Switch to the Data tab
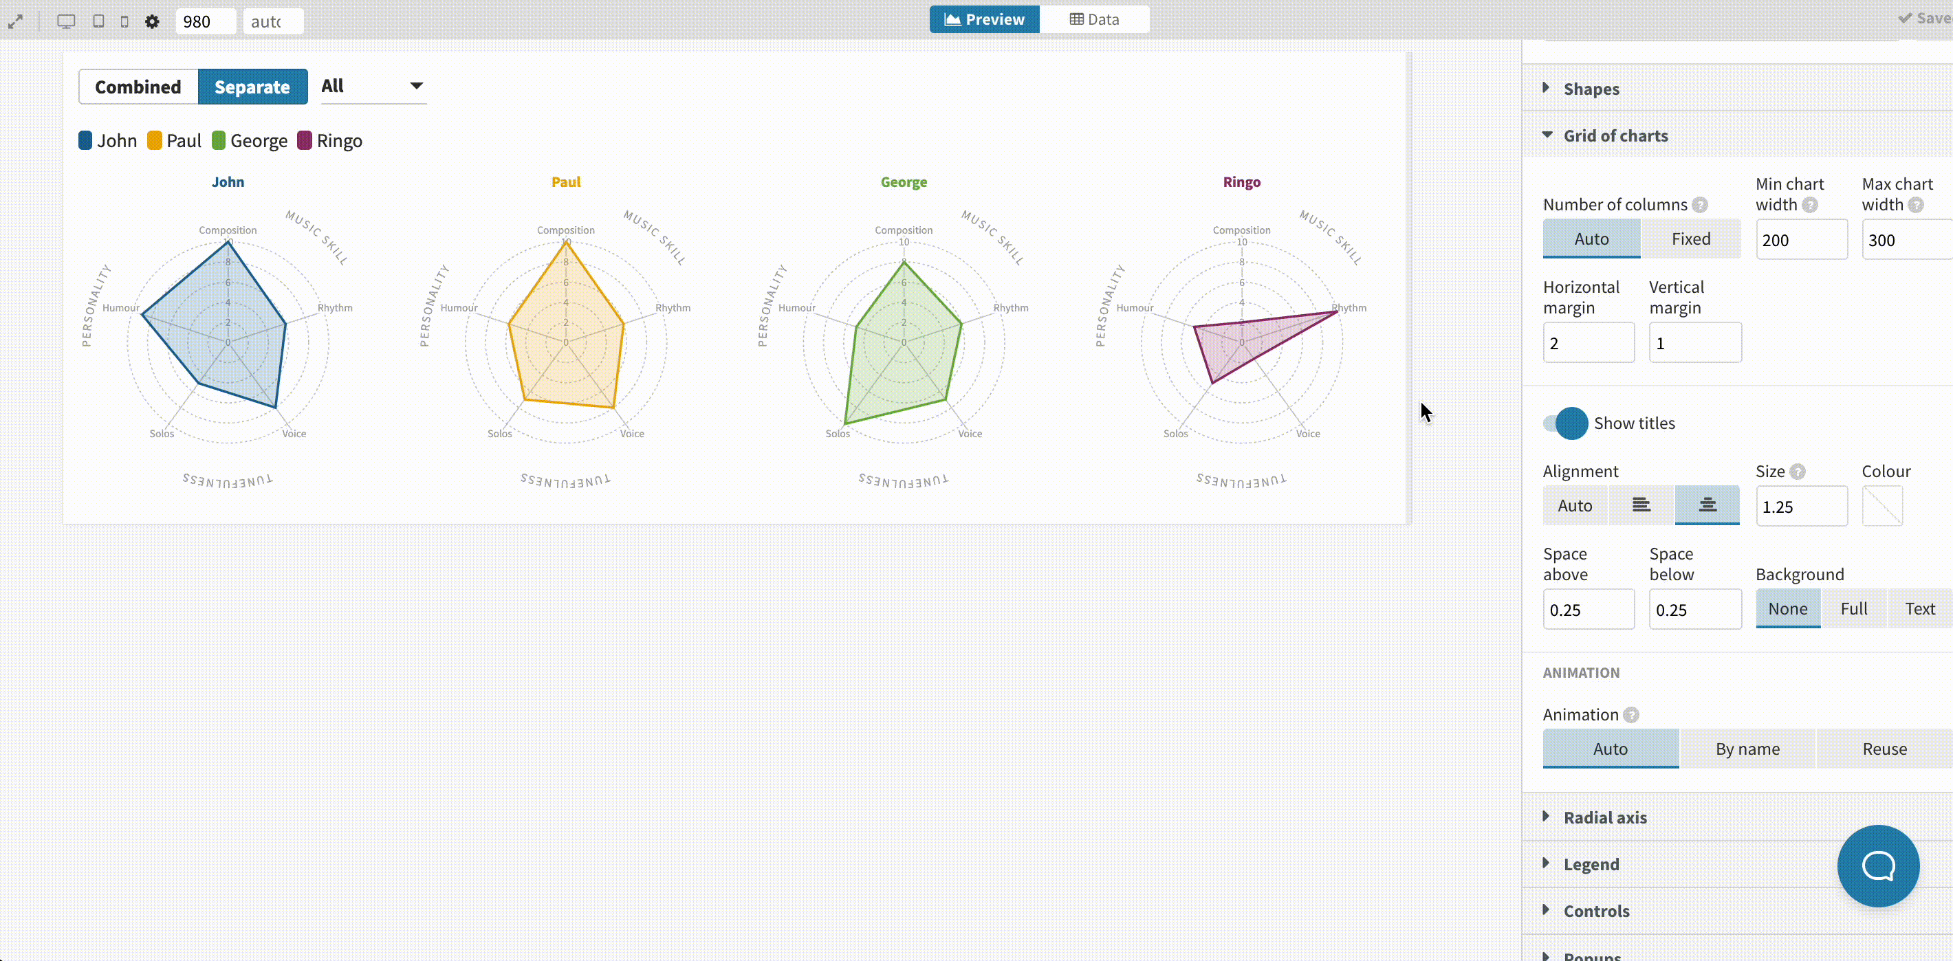 [x=1093, y=20]
